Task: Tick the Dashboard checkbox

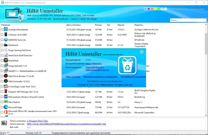Action: [x=2, y=45]
